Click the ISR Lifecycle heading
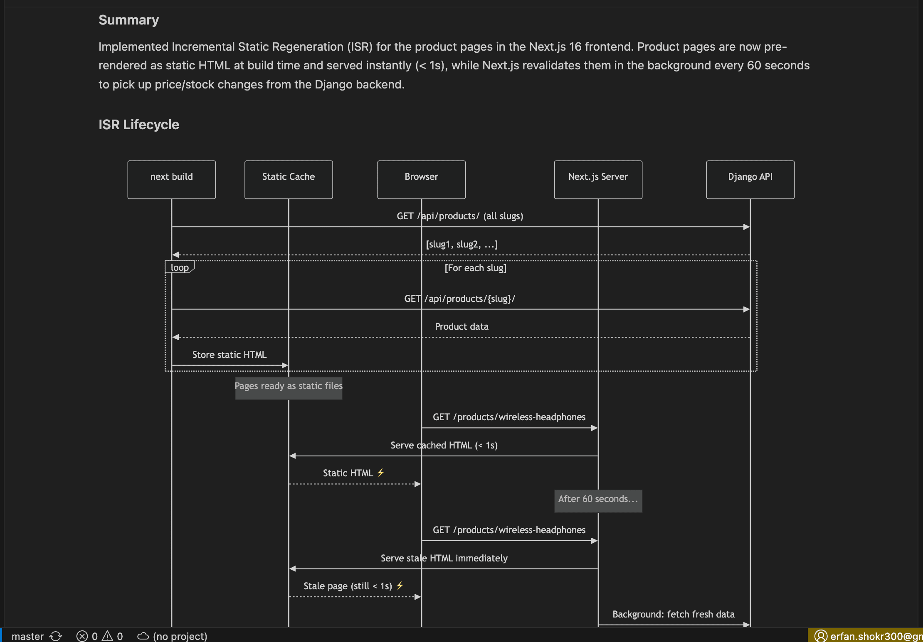 pos(138,125)
